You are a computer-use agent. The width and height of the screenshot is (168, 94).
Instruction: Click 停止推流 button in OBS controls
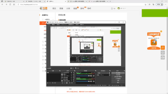(x=118, y=73)
